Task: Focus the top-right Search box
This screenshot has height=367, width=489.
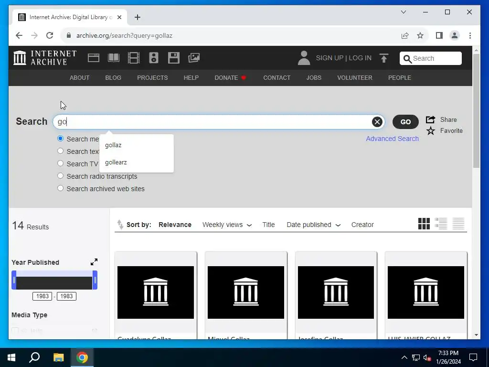Action: coord(431,58)
